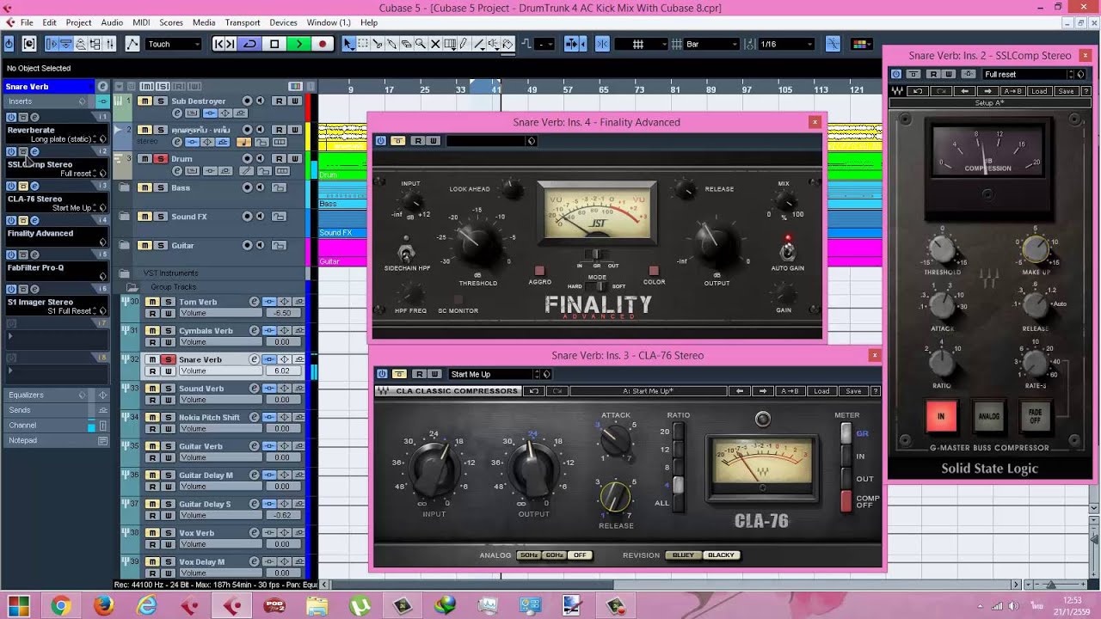The width and height of the screenshot is (1101, 619).
Task: Adjust the Output knob on CLA-76
Action: pyautogui.click(x=533, y=470)
